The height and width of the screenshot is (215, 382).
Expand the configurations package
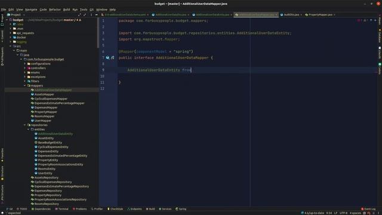[x=25, y=64]
